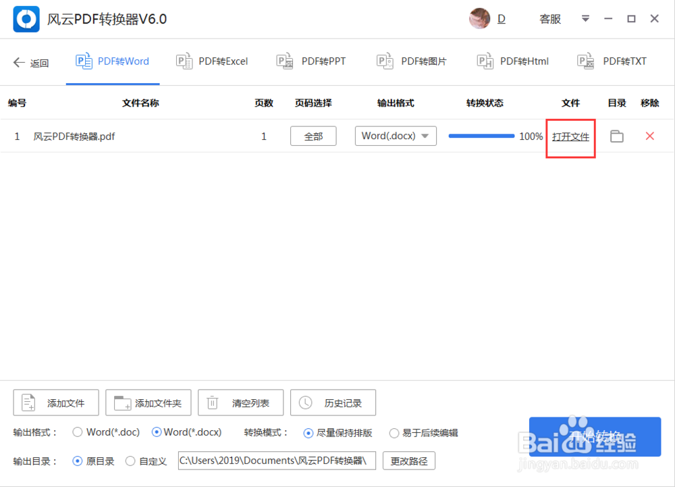
Task: Select the file name 风云PDF转换器.pdf
Action: coord(74,136)
